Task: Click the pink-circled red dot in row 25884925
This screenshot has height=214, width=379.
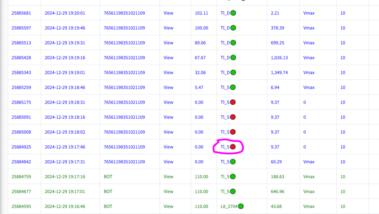Action: point(233,147)
